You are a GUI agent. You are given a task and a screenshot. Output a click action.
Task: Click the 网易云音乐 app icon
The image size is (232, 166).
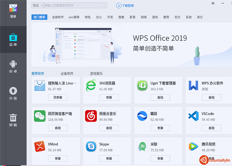tap(91, 116)
